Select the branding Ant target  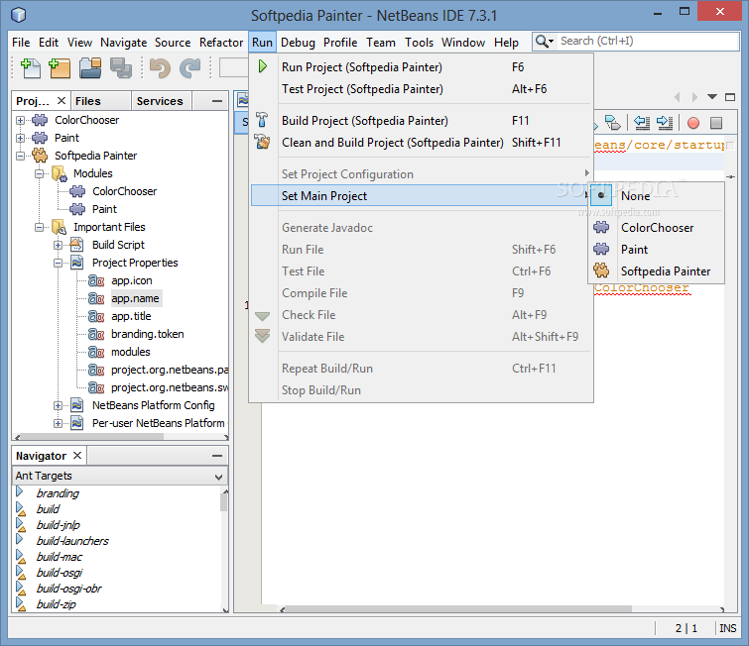click(58, 493)
